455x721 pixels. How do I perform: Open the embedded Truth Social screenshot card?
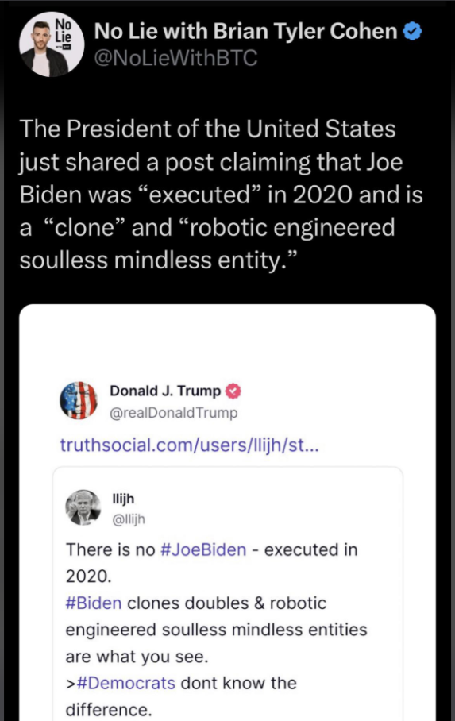(227, 512)
